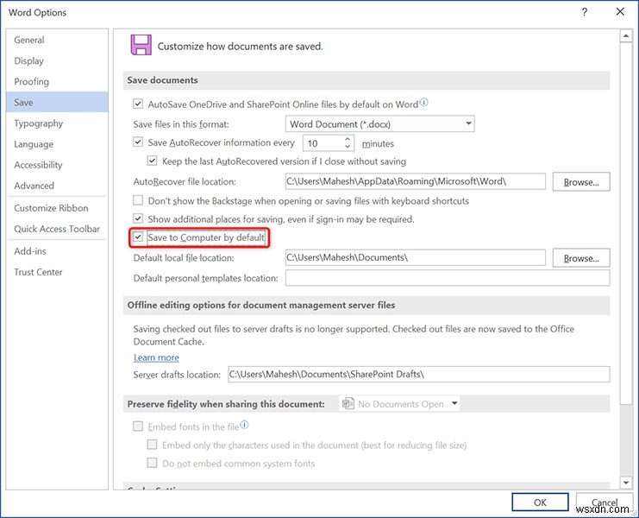Browse for AutoRecover file location
Viewport: 639px width, 518px height.
tap(581, 182)
